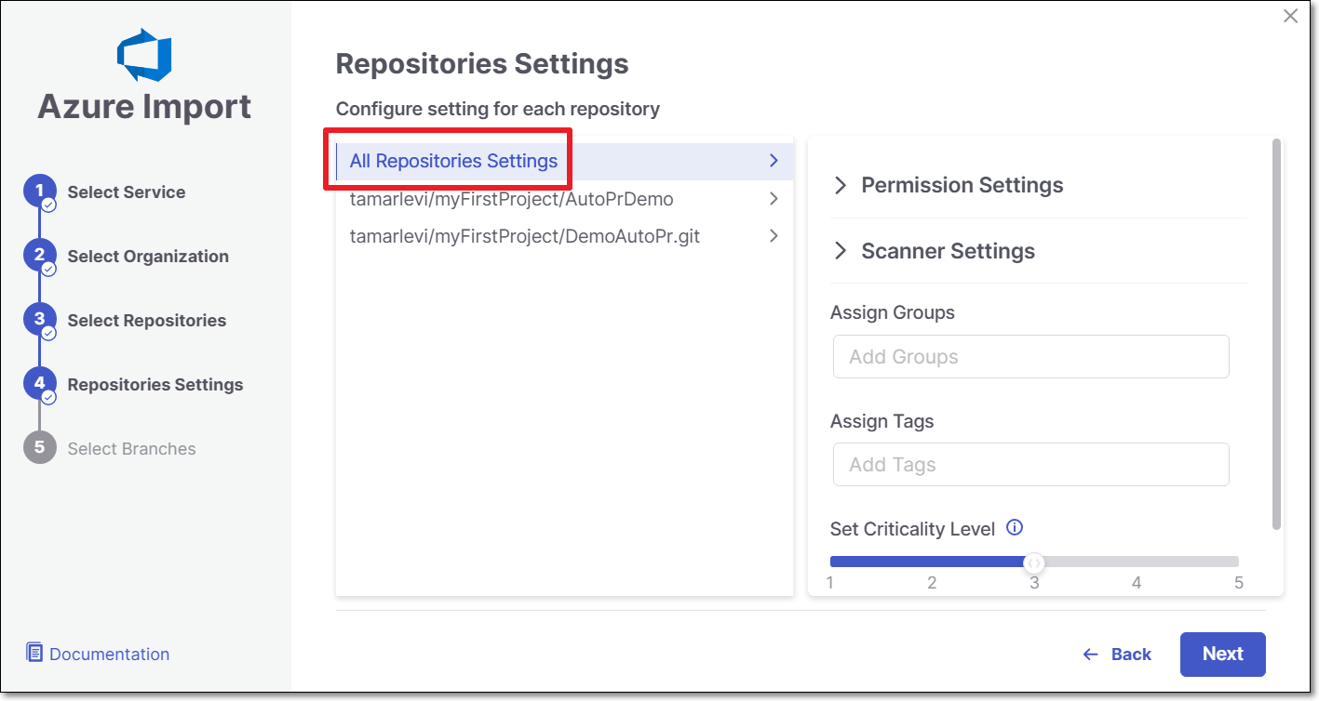Click the criticality level slider handle
1319x701 pixels.
[x=1033, y=562]
